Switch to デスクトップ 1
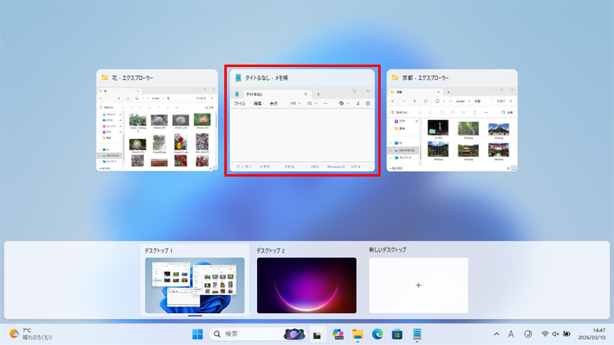The image size is (614, 345). (194, 285)
